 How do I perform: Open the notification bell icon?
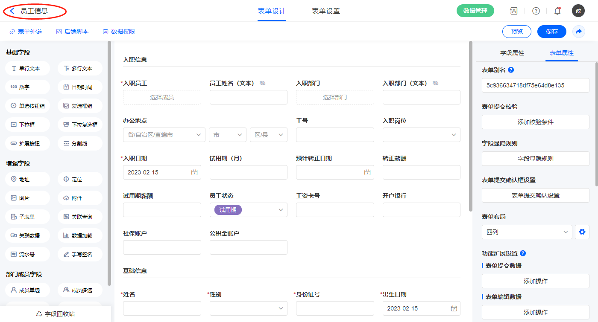(557, 11)
